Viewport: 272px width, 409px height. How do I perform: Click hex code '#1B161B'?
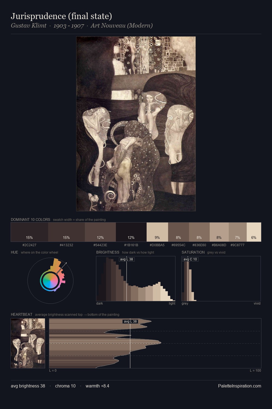131,245
